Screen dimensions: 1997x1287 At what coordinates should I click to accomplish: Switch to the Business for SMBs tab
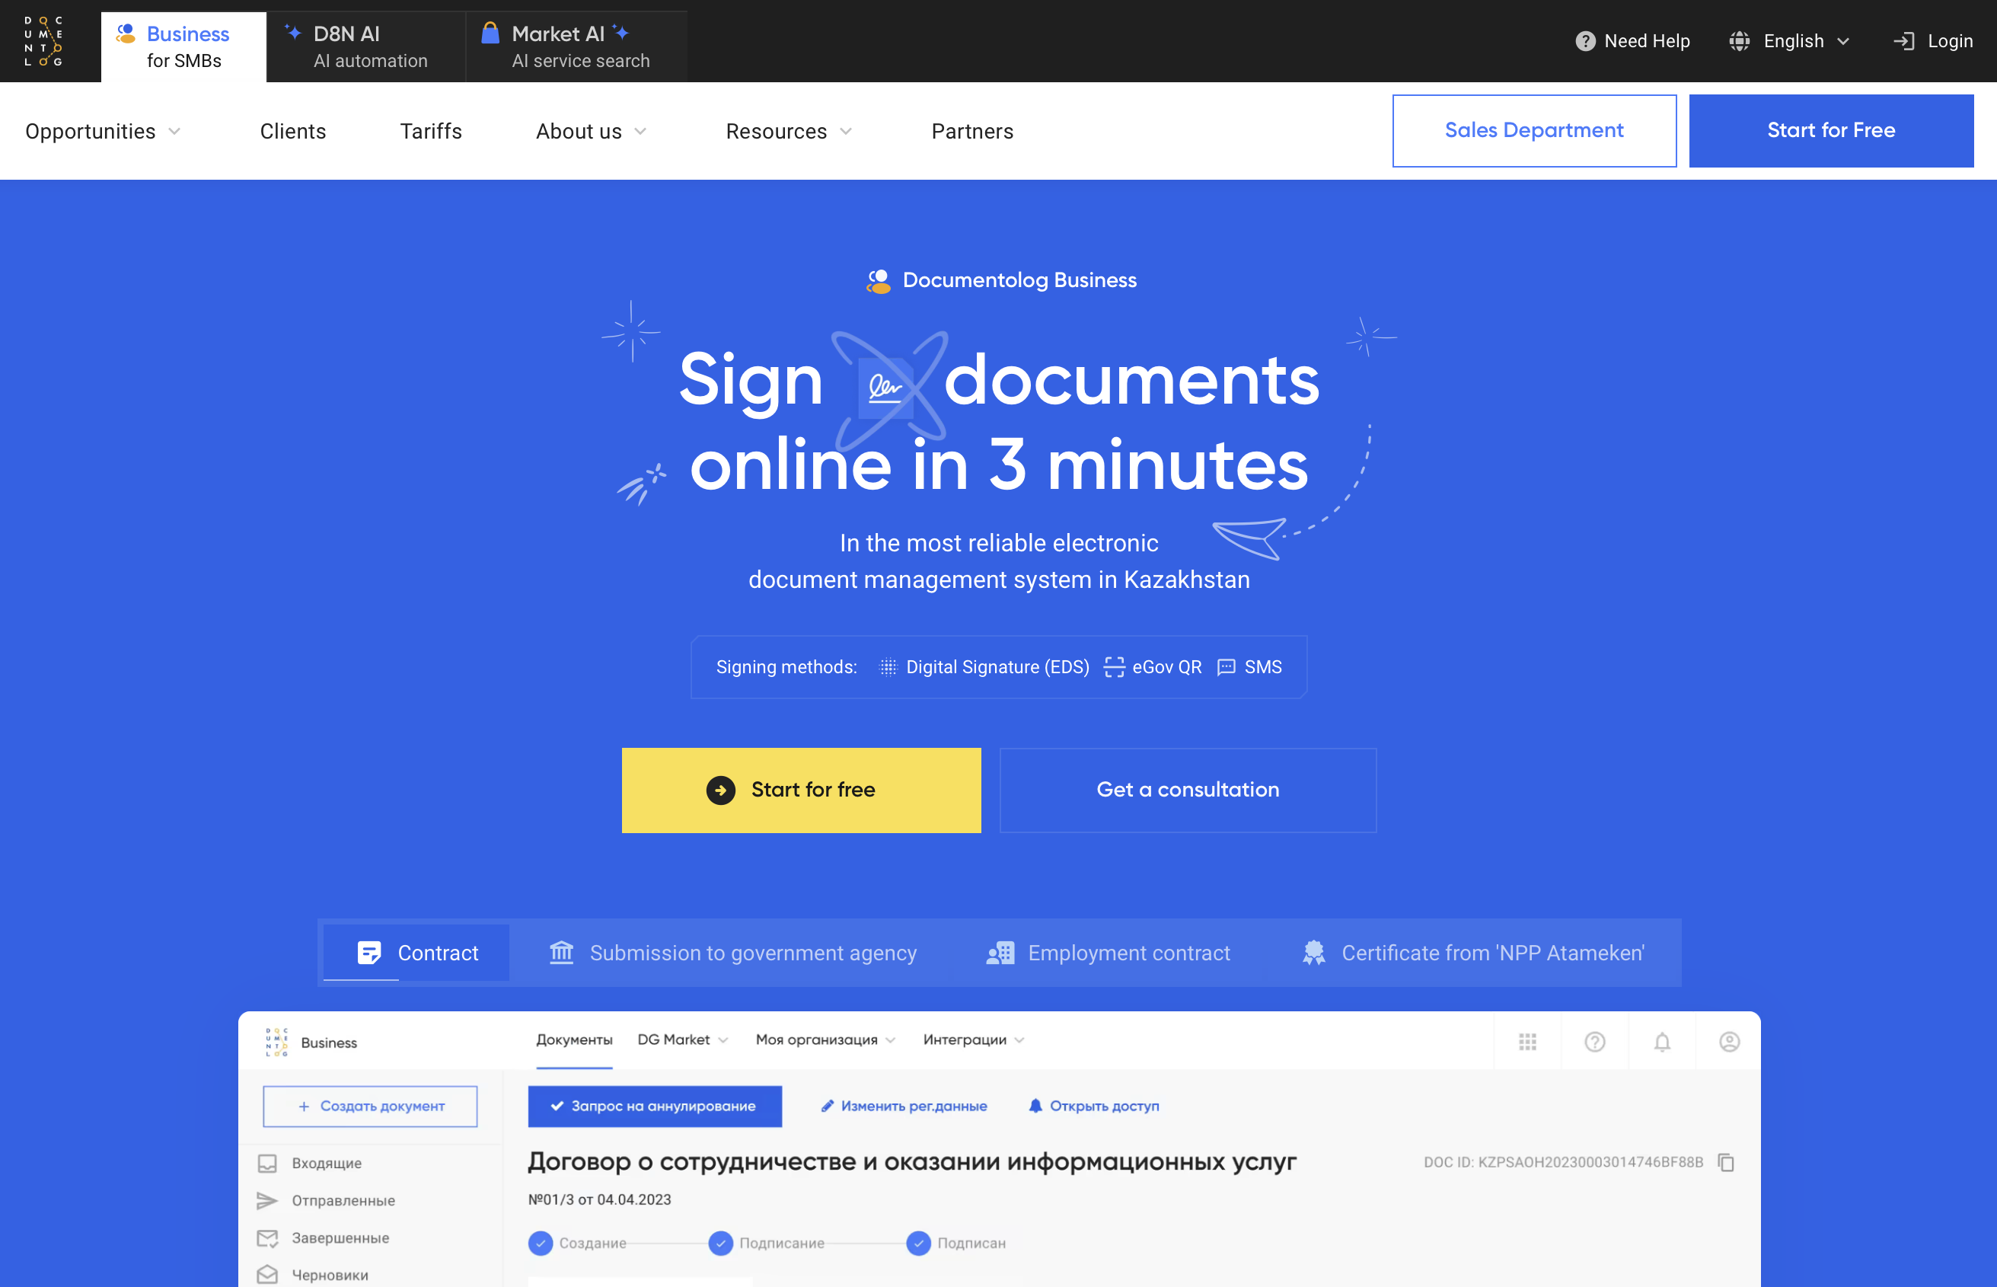183,46
